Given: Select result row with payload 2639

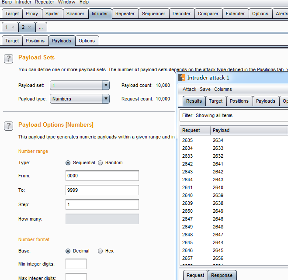Looking at the screenshot, I should [x=234, y=195].
